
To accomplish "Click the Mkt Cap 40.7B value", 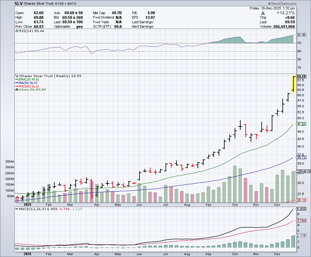I will pos(117,13).
